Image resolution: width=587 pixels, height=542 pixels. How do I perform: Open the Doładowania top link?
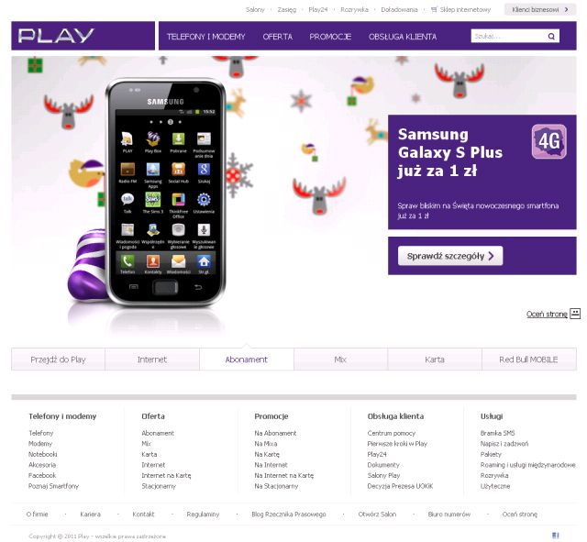399,10
